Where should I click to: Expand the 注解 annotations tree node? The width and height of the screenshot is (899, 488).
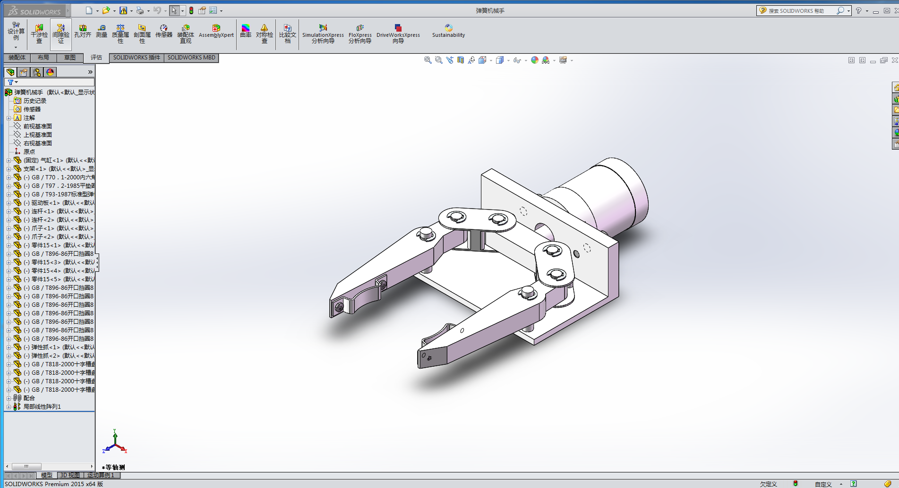(9, 118)
